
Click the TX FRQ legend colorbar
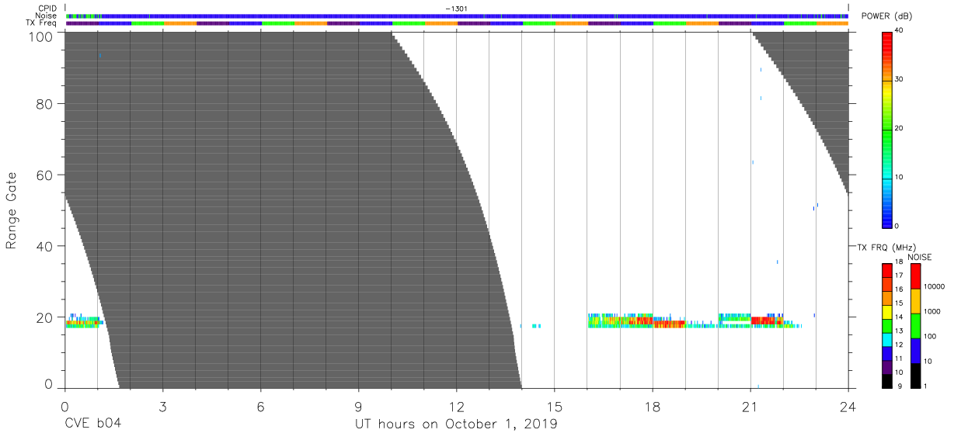click(886, 325)
